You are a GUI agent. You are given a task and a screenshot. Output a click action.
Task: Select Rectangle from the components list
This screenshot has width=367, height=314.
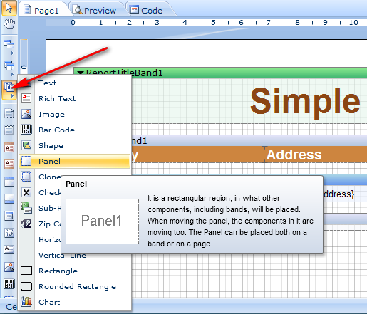pyautogui.click(x=75, y=271)
